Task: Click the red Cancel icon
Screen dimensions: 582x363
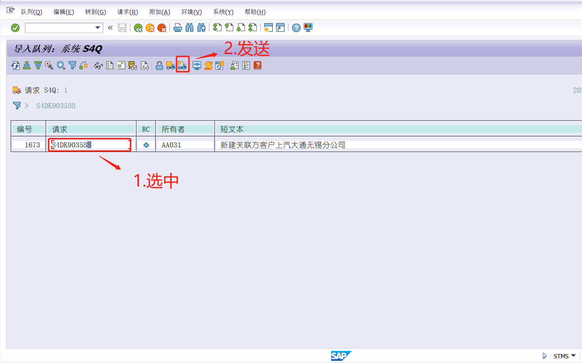Action: point(162,28)
